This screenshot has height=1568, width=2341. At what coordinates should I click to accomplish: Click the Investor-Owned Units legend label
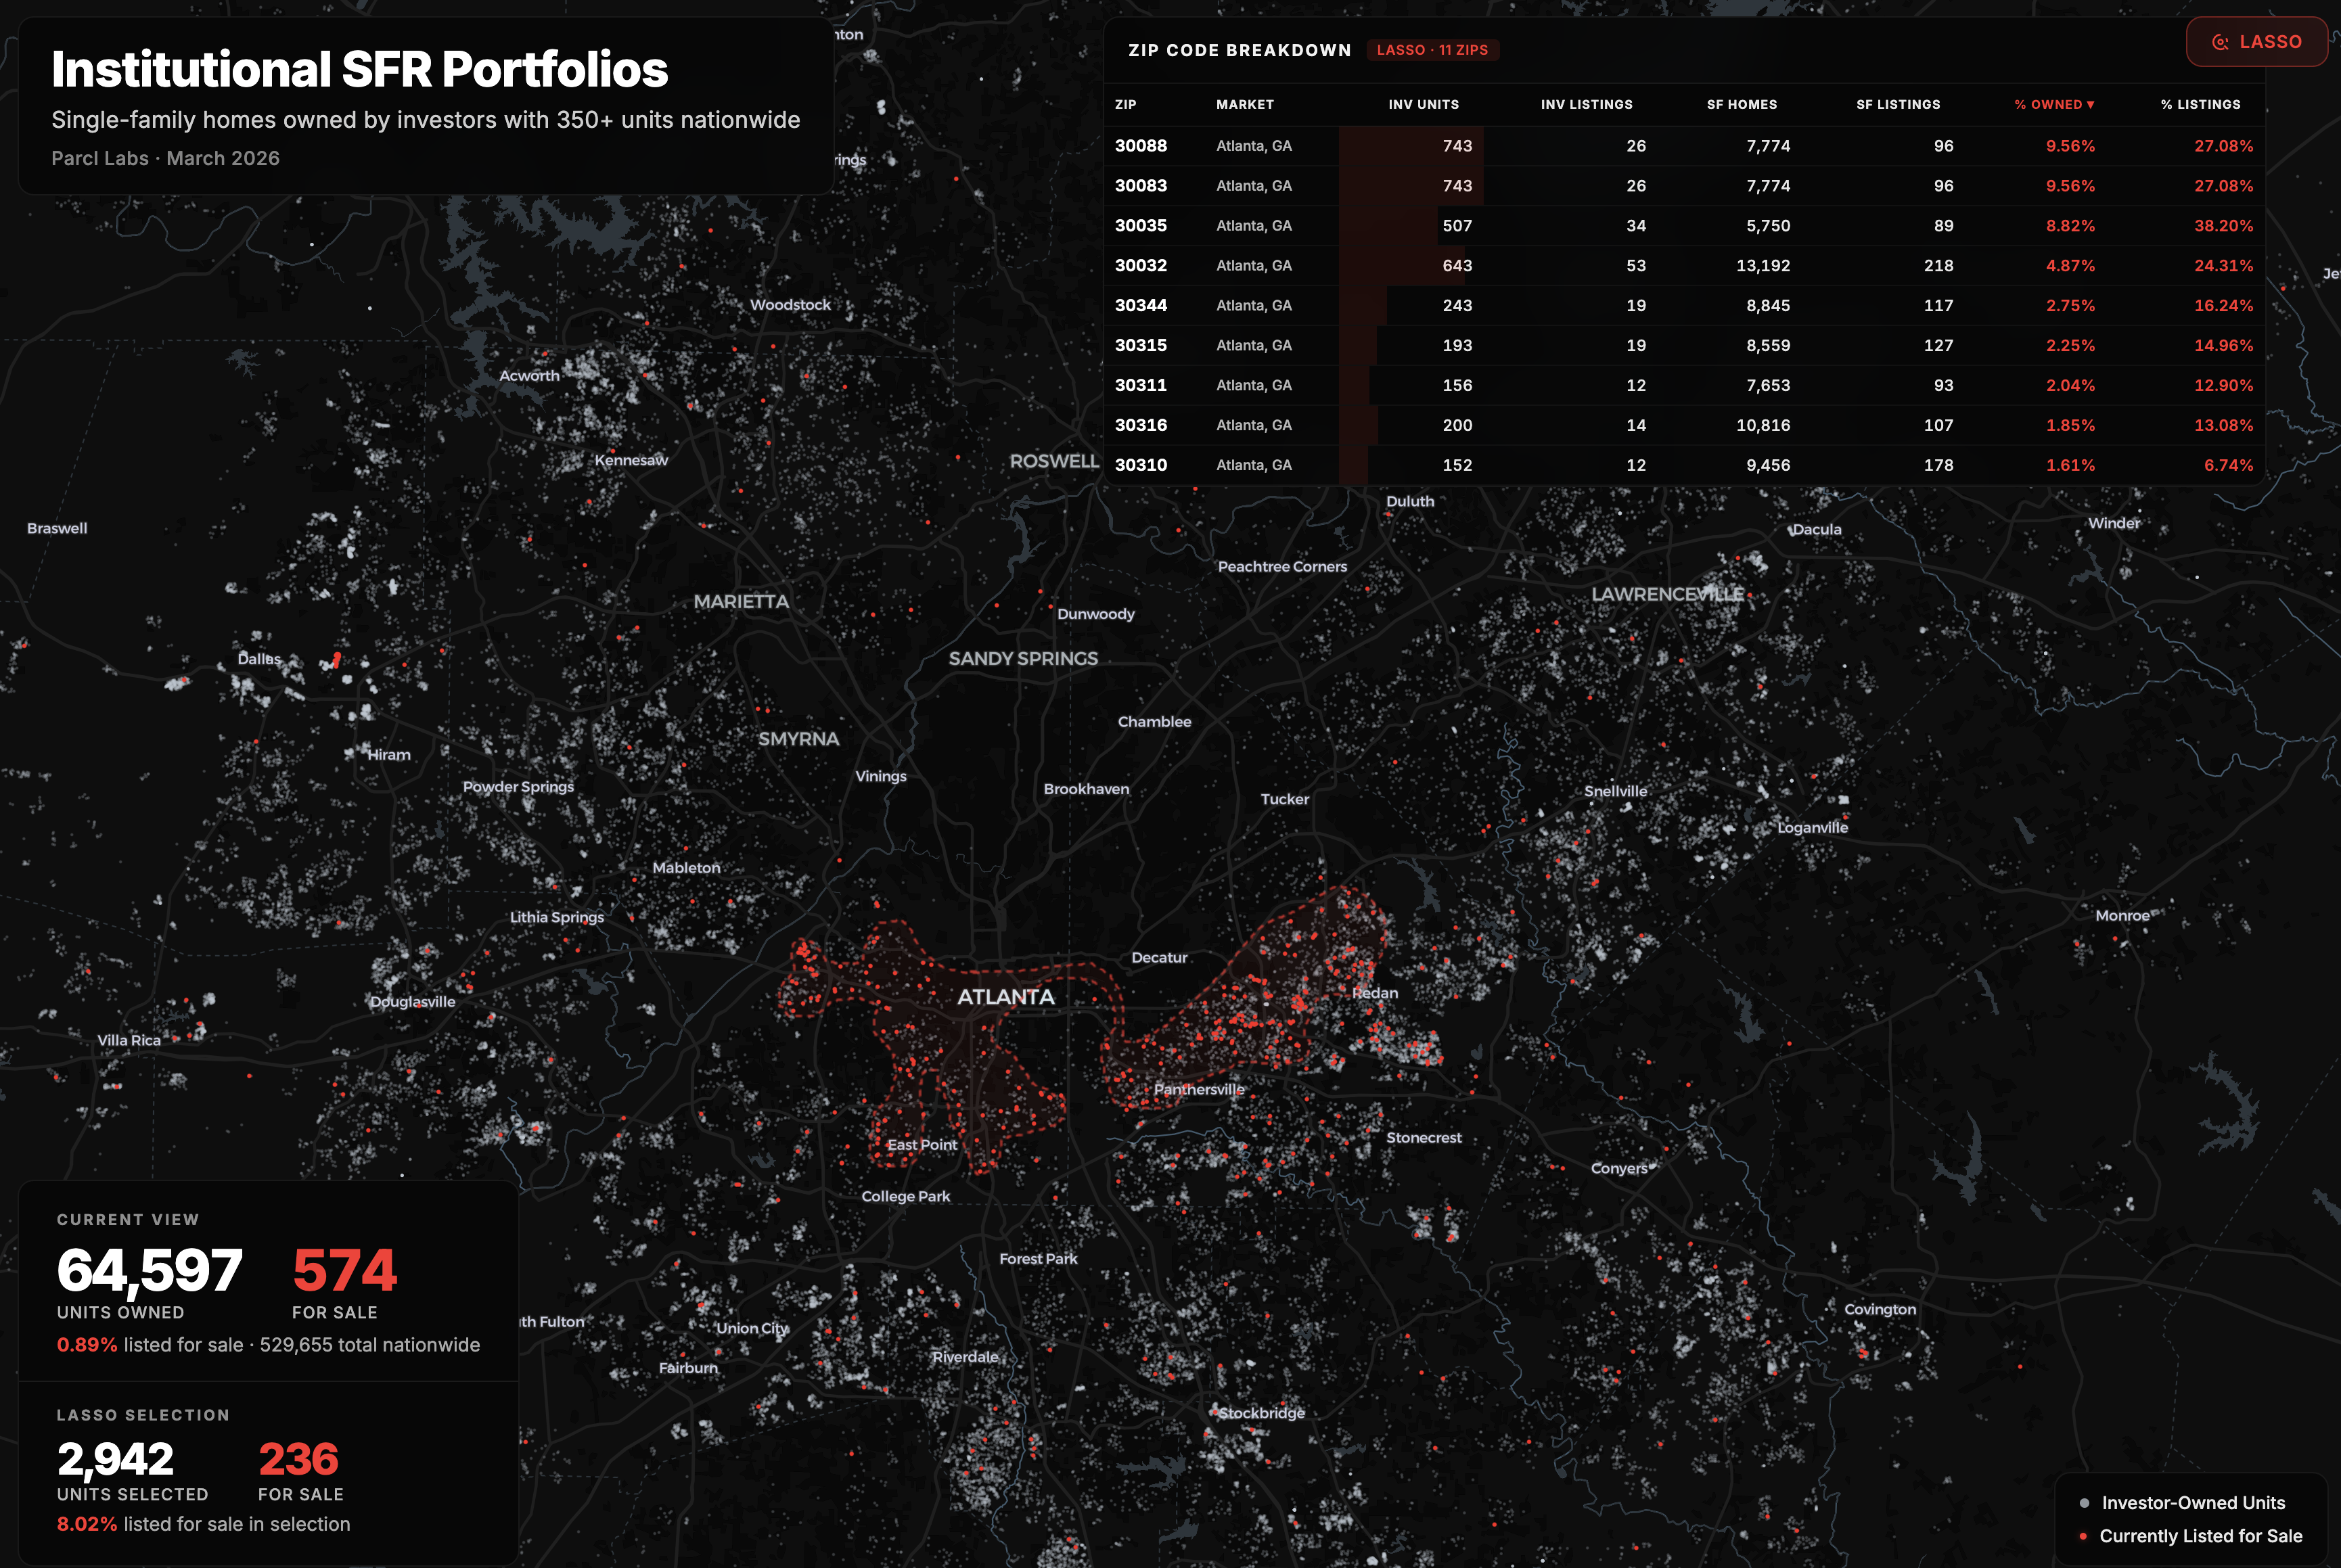click(x=2193, y=1503)
